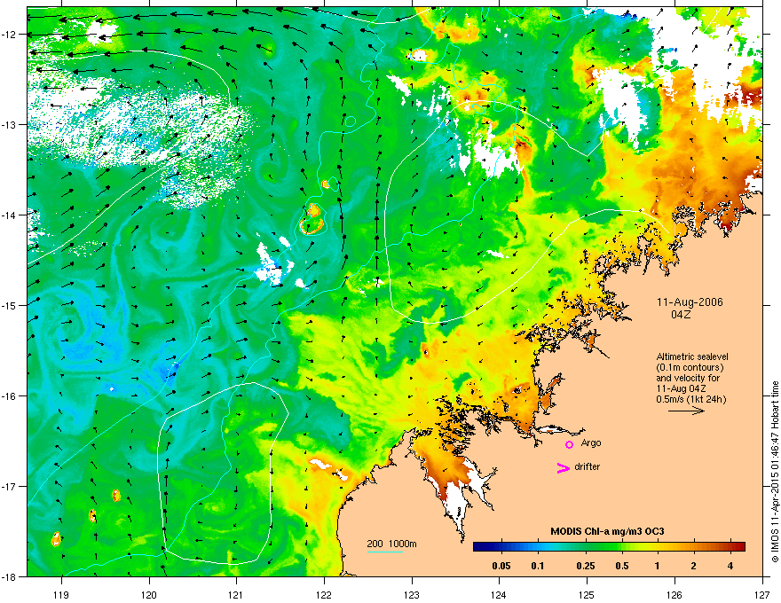This screenshot has width=781, height=603.
Task: Click the 'Altimetric sealevel' caption text
Action: [x=692, y=356]
